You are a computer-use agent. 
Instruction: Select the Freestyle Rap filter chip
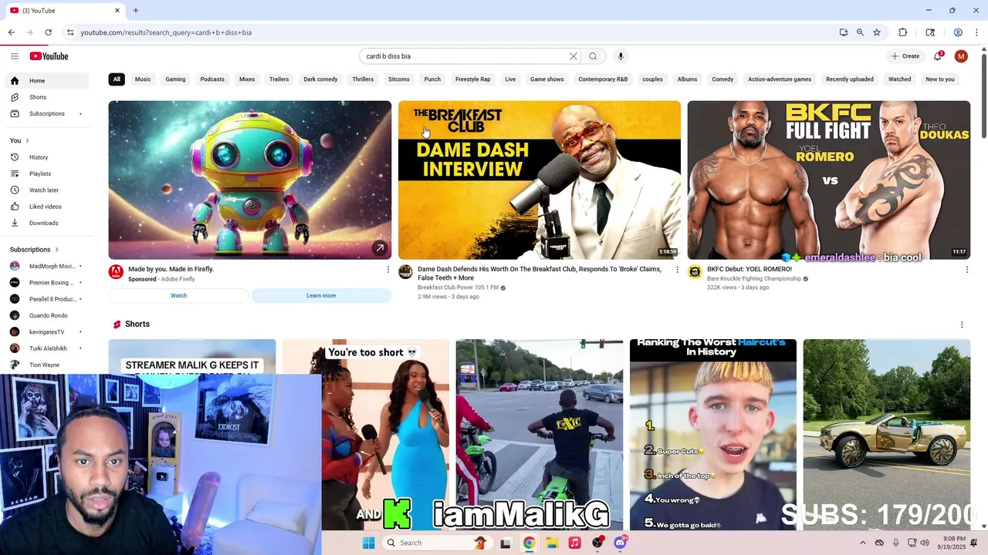(473, 79)
